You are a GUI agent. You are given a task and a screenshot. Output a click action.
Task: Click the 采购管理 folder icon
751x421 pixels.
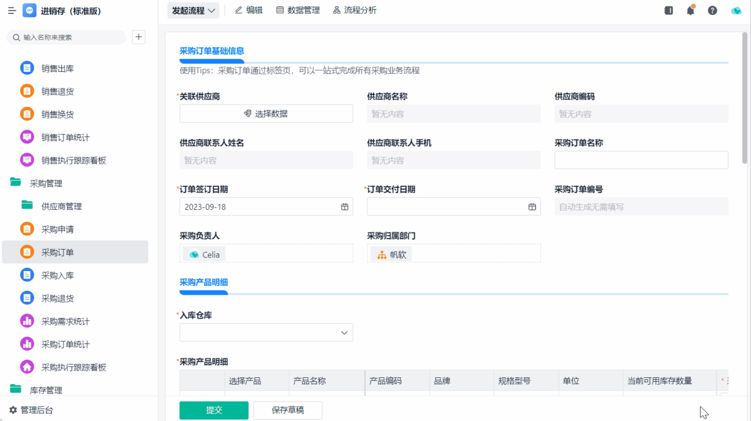pos(16,183)
